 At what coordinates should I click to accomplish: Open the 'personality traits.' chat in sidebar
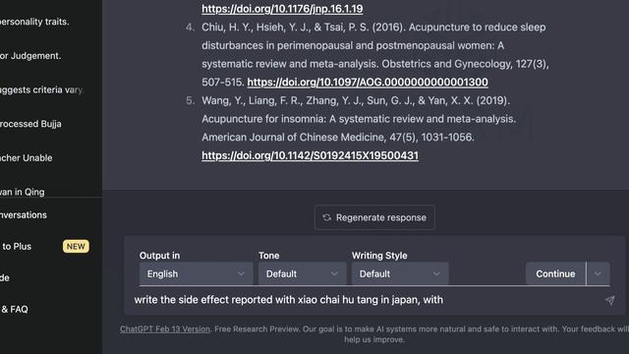(34, 22)
